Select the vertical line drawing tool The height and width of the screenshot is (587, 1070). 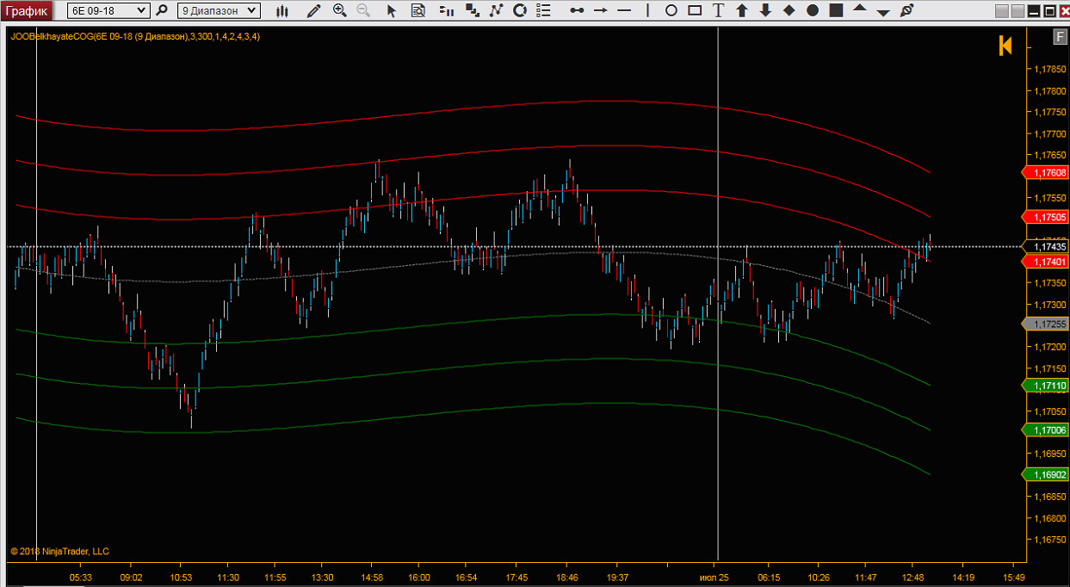click(x=648, y=10)
